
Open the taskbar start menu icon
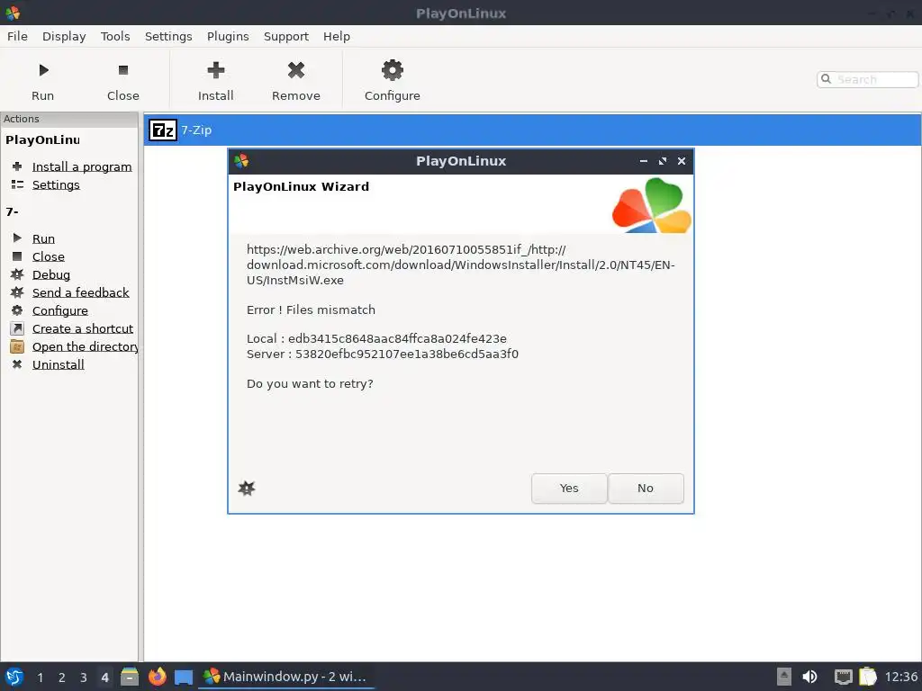coord(14,677)
